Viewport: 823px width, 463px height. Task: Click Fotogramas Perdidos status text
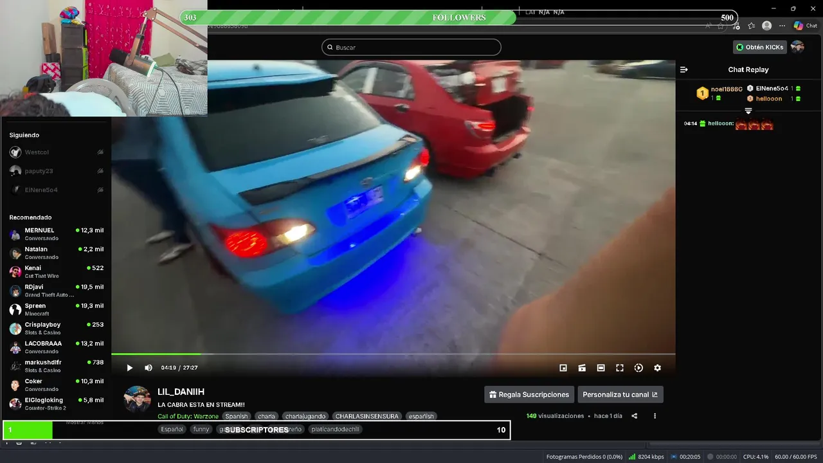coord(584,457)
